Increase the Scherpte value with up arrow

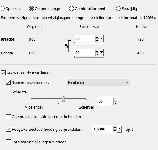pyautogui.click(x=115, y=99)
